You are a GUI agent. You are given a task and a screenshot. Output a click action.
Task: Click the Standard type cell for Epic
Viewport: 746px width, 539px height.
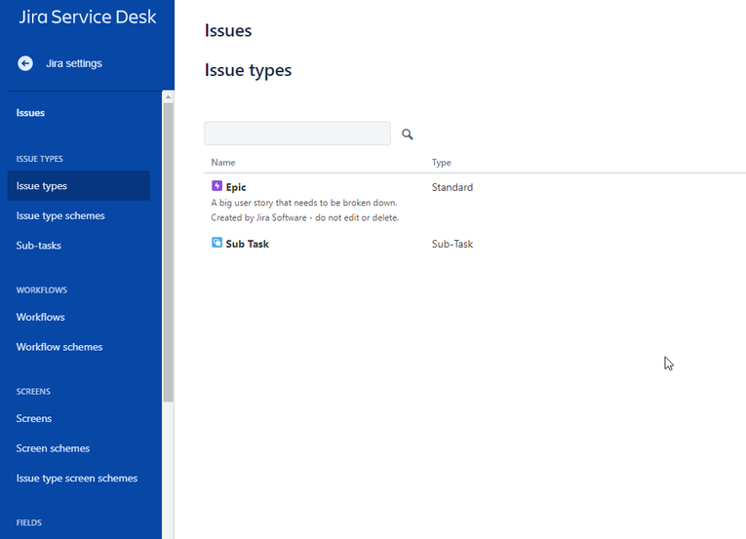click(x=452, y=187)
